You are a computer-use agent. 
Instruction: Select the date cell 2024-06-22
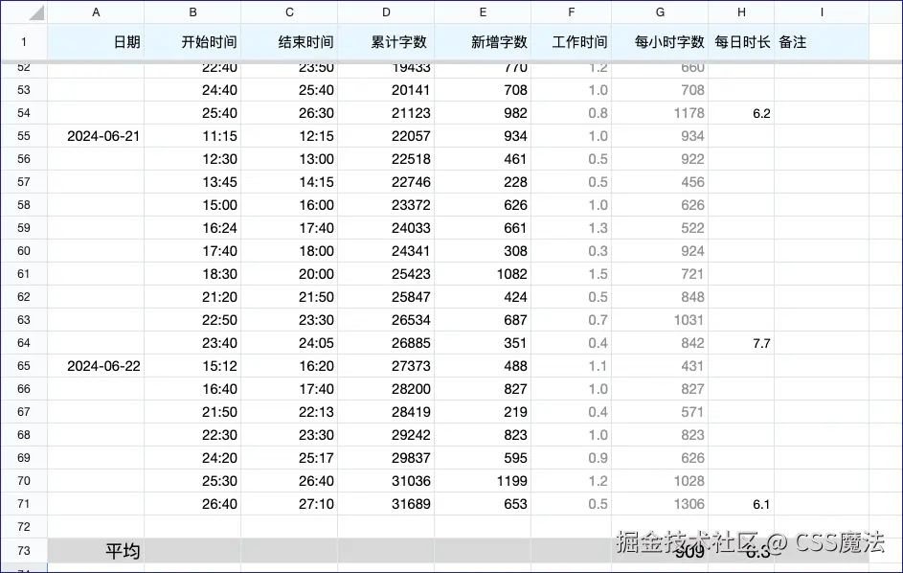click(96, 366)
